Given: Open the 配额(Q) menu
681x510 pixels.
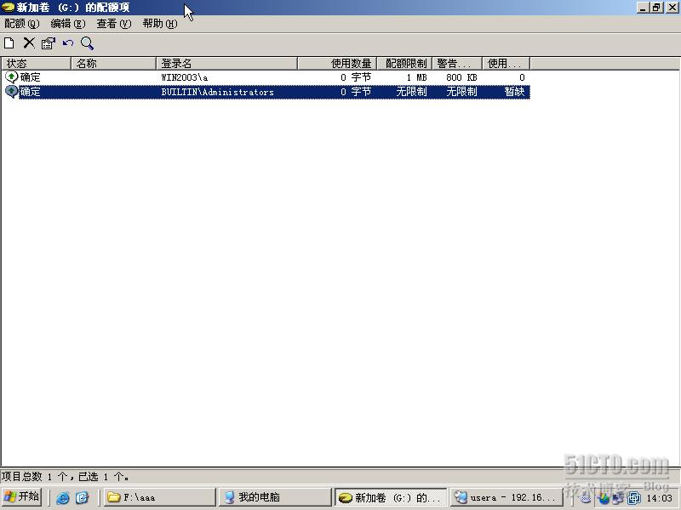Looking at the screenshot, I should [22, 24].
